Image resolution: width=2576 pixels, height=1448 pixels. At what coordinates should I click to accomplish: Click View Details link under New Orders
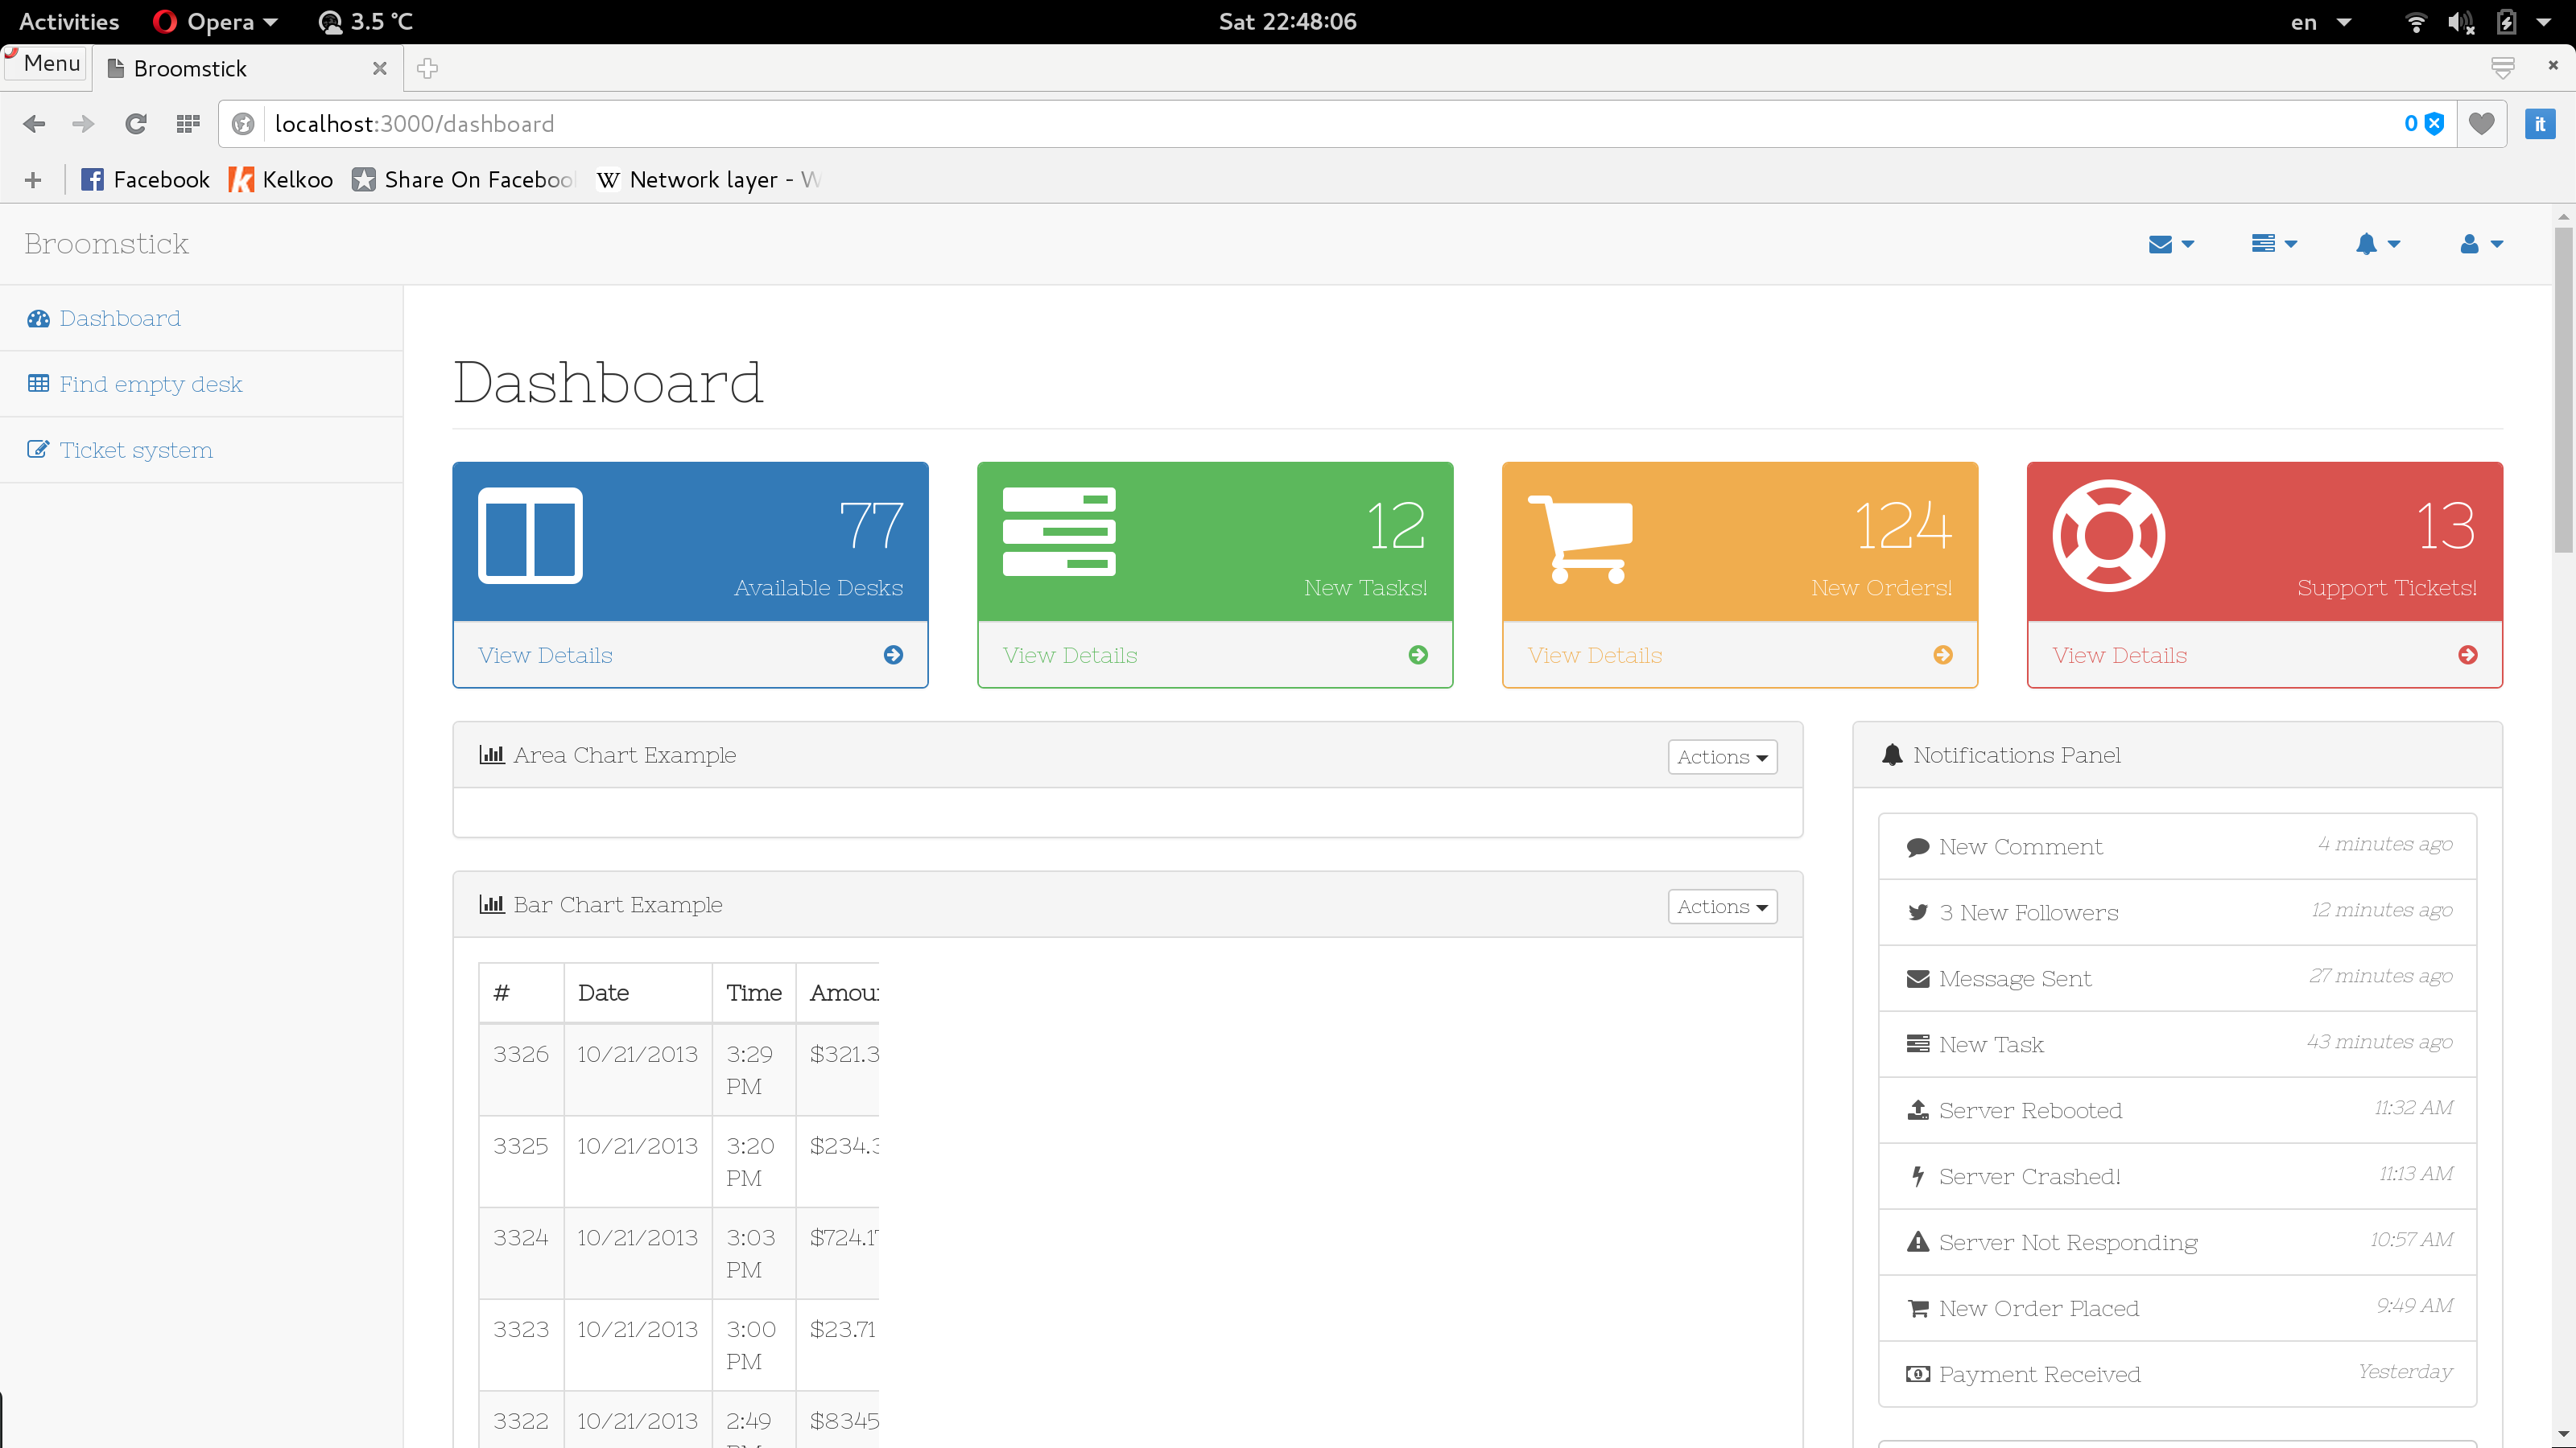tap(1594, 655)
